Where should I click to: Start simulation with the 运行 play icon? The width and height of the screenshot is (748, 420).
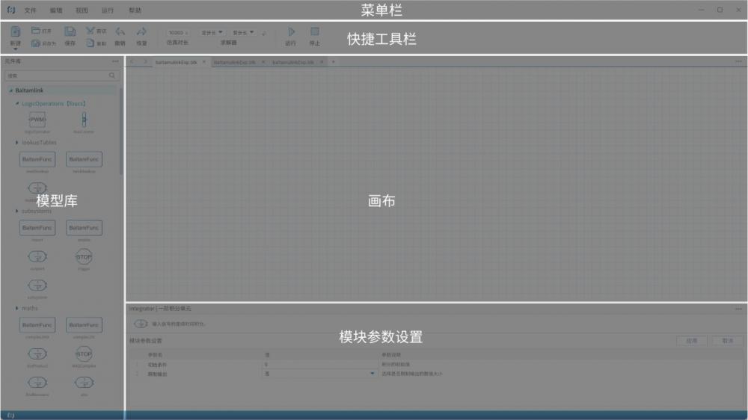[291, 32]
